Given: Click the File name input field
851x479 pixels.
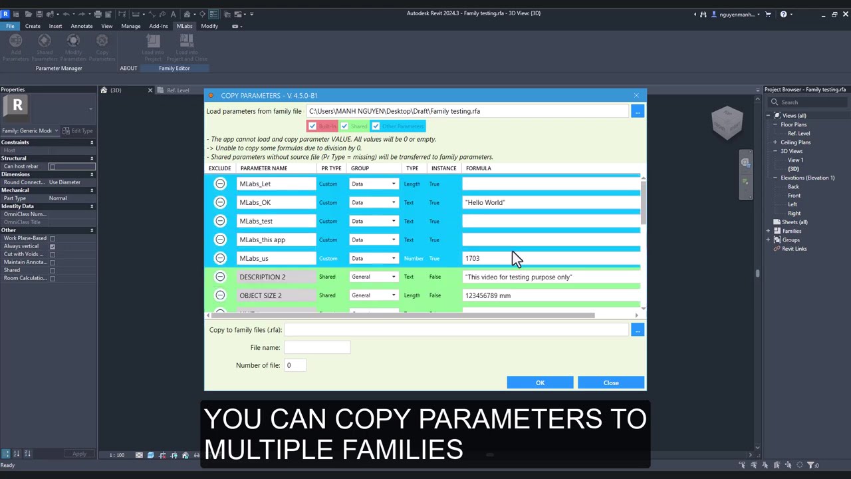Looking at the screenshot, I should click(x=317, y=347).
